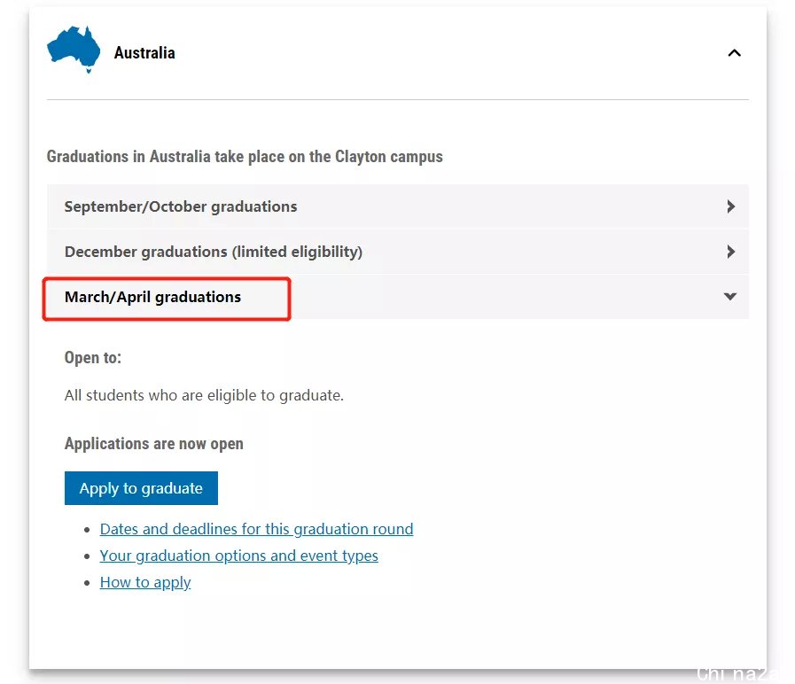Click the blue Australia map icon

(74, 50)
